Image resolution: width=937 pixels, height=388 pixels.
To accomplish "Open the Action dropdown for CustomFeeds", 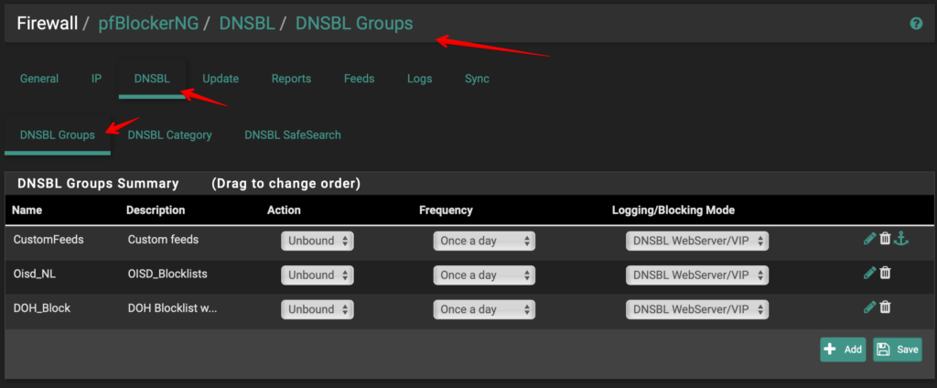I will (318, 241).
